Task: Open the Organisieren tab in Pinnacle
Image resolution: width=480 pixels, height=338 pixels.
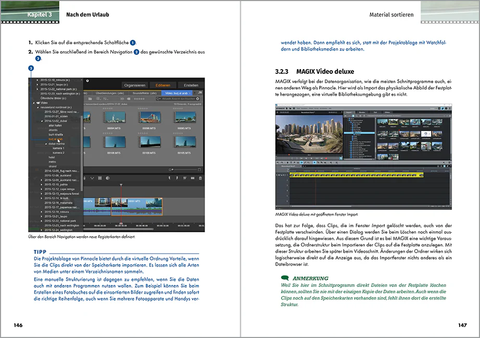Action: click(135, 85)
